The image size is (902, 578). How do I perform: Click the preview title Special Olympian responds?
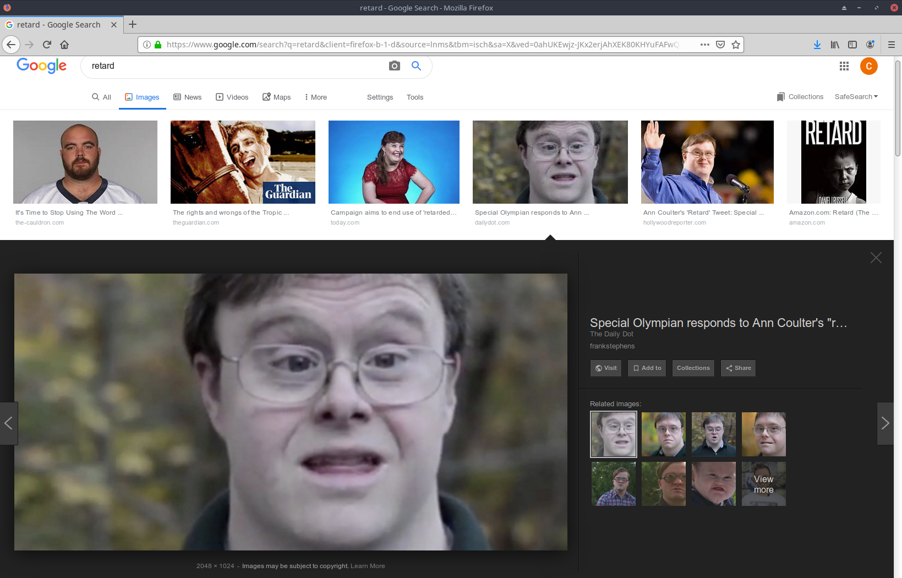click(718, 323)
